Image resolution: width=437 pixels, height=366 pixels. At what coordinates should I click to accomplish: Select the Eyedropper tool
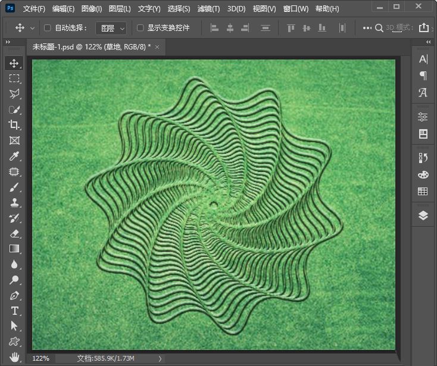pyautogui.click(x=14, y=156)
